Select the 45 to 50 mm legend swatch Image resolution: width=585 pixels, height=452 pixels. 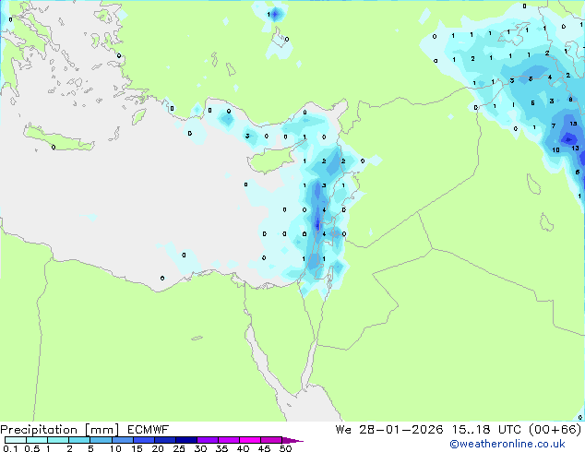point(271,440)
